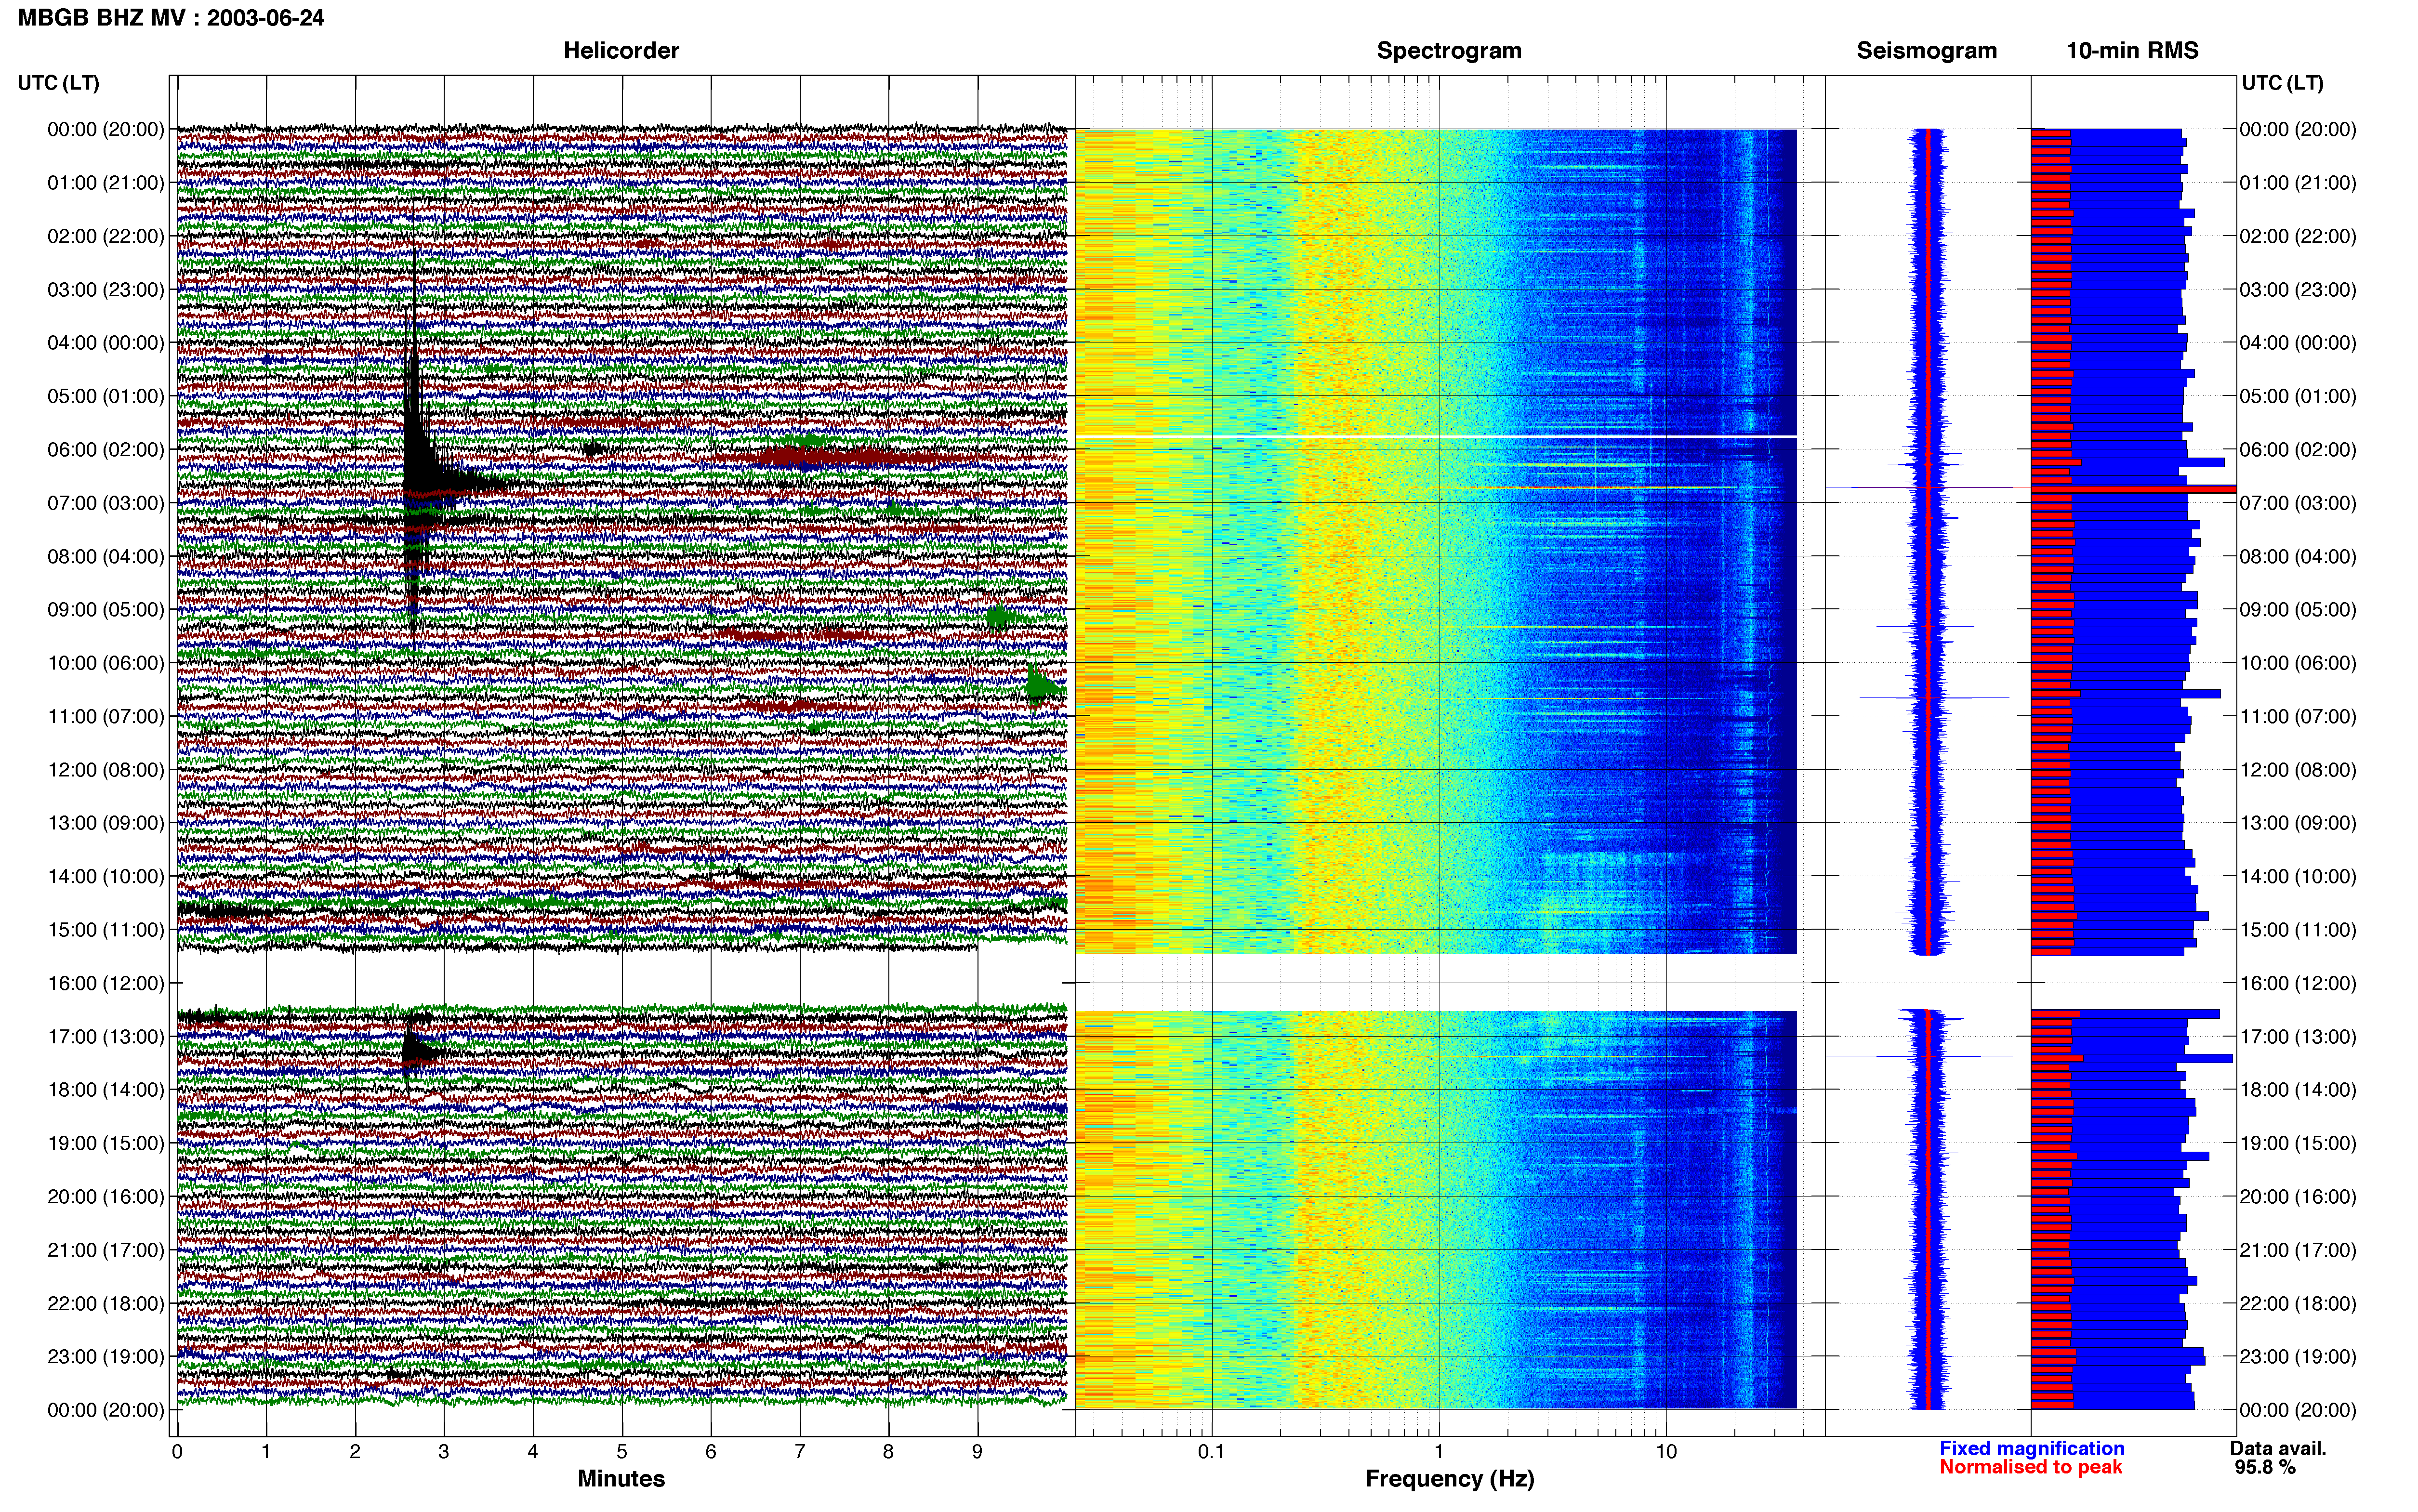Click the 'Spectrogram' panel heading

1449,50
